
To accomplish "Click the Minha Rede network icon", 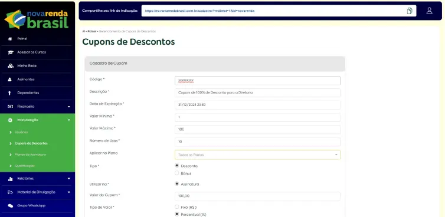I will [11, 66].
